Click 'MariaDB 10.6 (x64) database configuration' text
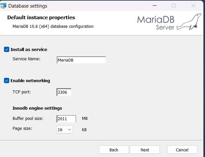This screenshot has height=157, width=205. 53,26
